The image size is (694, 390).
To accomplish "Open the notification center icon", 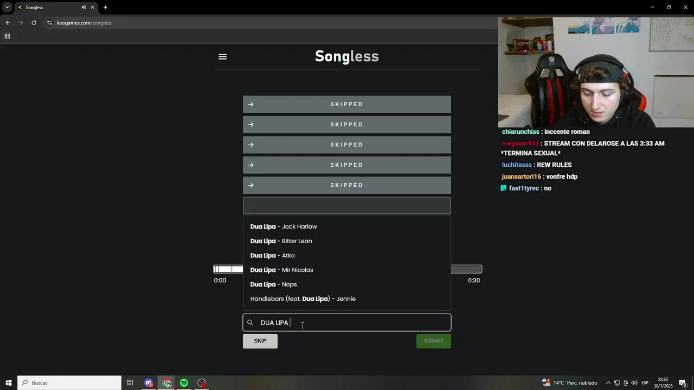I will 683,383.
